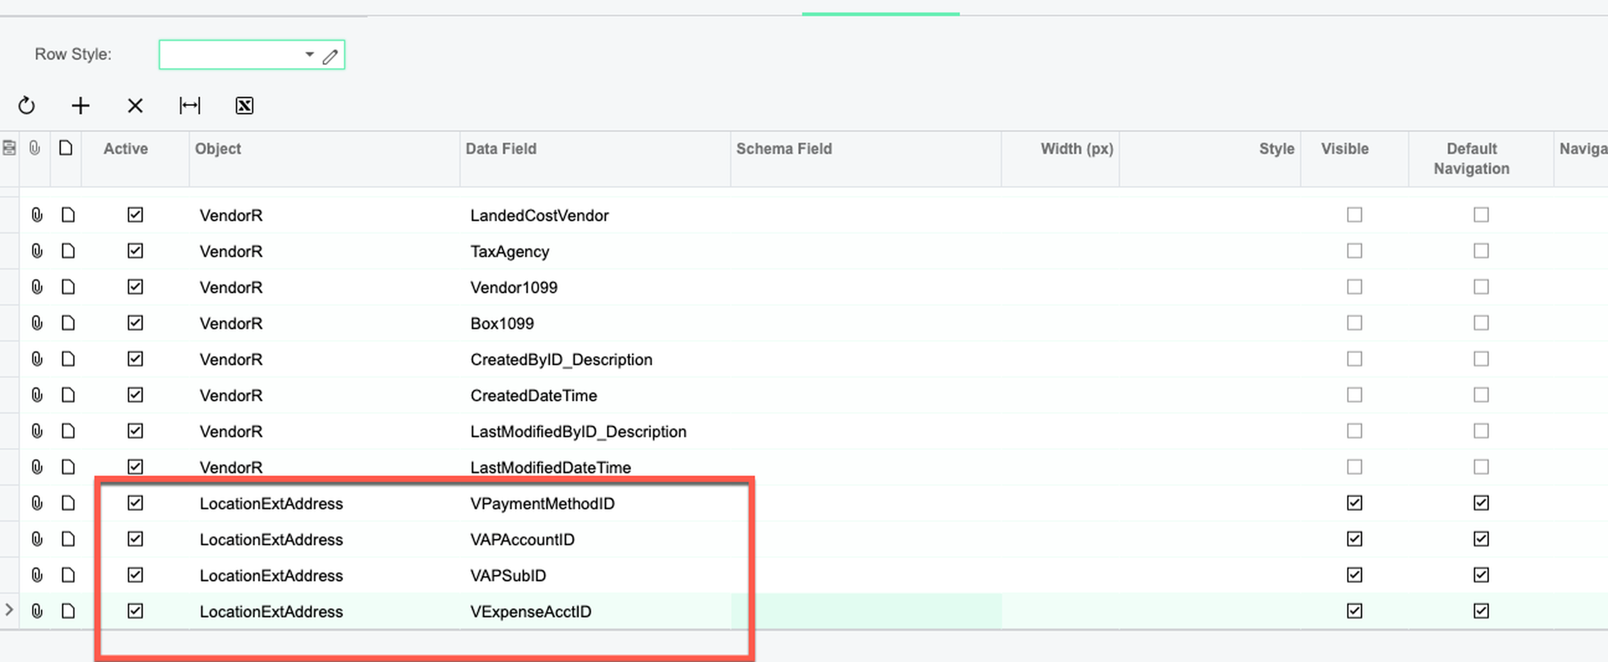Screen dimensions: 1608x662
Task: Add a new row with plus icon
Action: pos(80,105)
